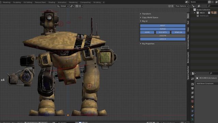218x123 pixels.
Task: Click the Scene Collection icon in outliner
Action: point(194,10)
